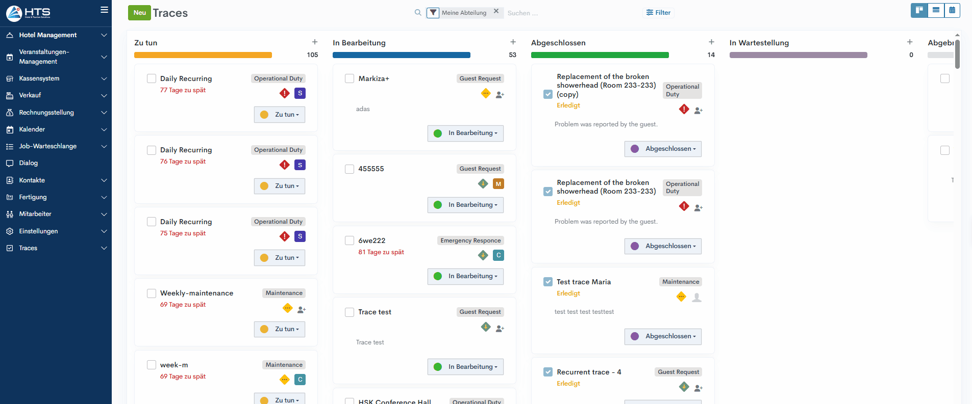Image resolution: width=972 pixels, height=404 pixels.
Task: Click the Filter button
Action: tap(658, 13)
